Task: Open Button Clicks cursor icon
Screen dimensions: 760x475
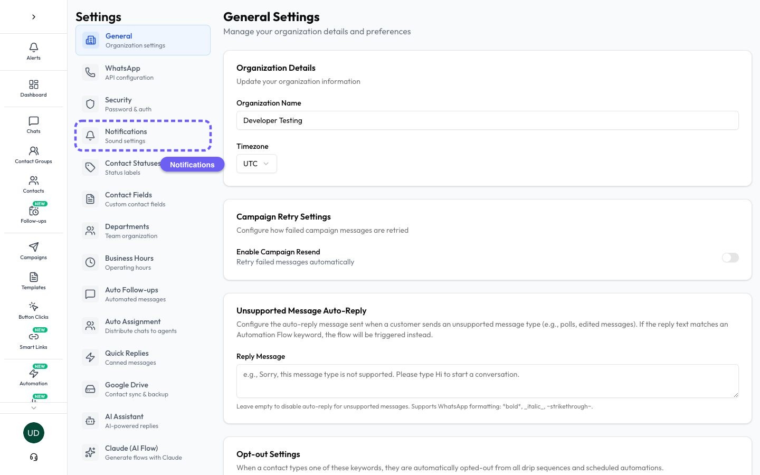Action: click(x=34, y=307)
